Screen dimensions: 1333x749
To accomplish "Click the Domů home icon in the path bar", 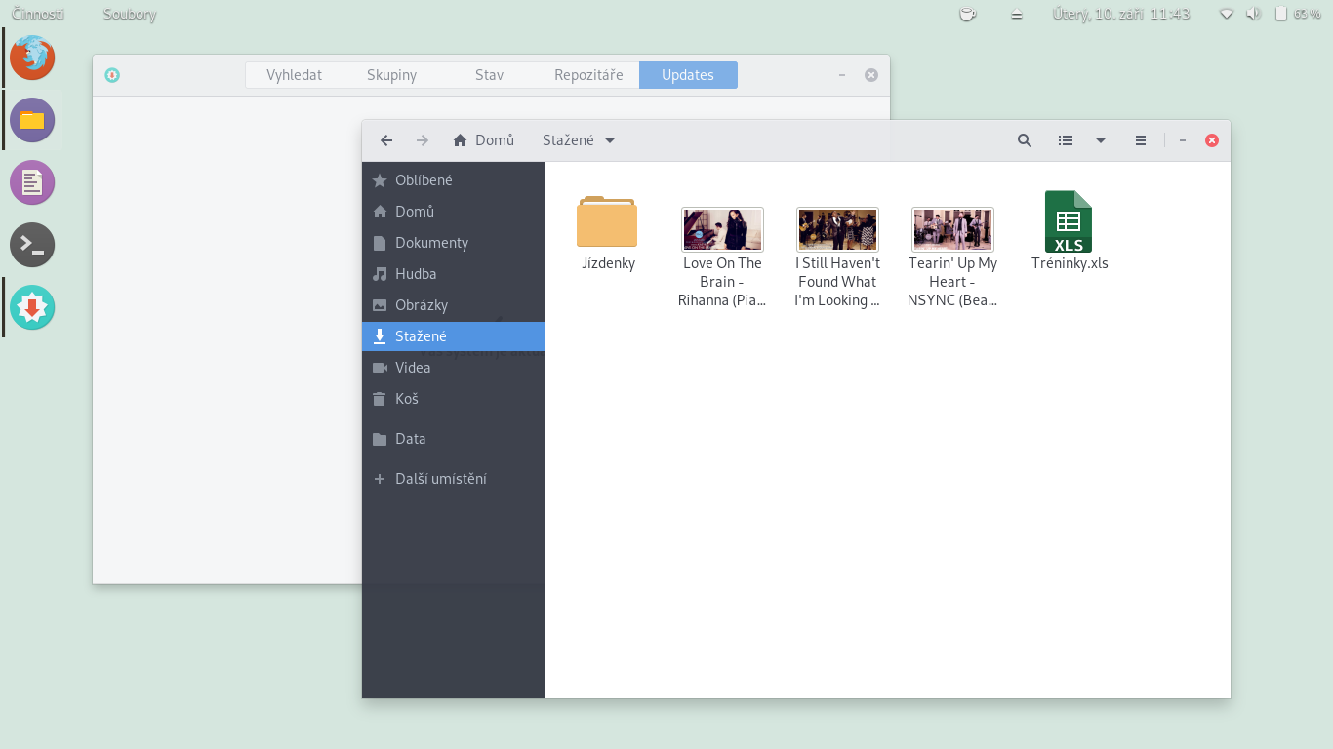I will [x=459, y=139].
